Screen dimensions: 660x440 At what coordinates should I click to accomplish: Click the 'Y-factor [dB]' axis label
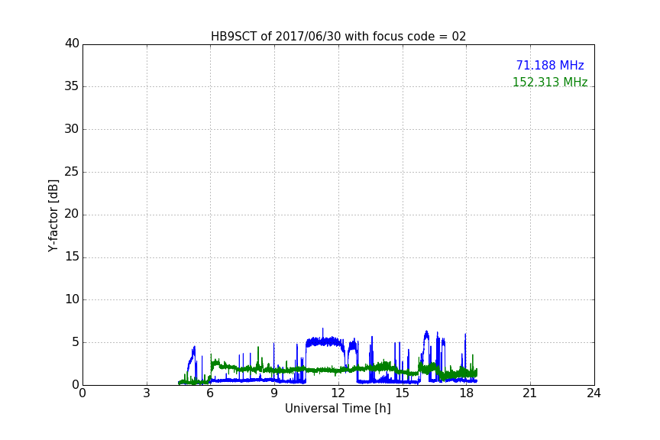53,215
